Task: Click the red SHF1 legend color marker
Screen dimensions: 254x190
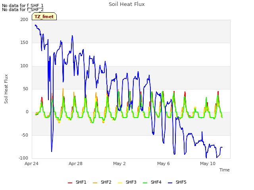Action: click(70, 183)
